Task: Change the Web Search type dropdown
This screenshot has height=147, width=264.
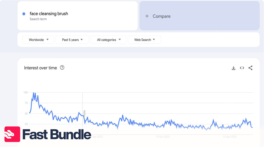Action: tap(144, 40)
